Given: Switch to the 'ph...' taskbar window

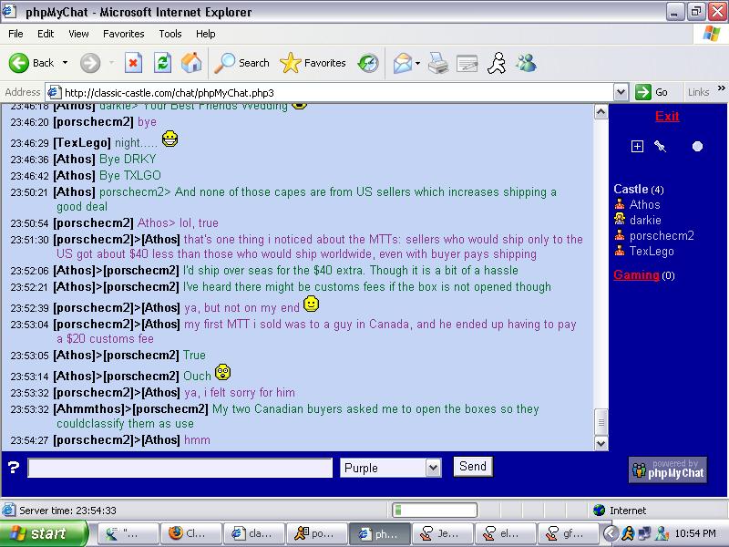Looking at the screenshot, I should pos(379,533).
